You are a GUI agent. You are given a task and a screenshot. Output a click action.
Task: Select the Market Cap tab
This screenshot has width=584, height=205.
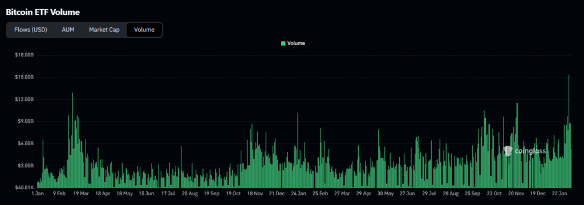pos(104,30)
